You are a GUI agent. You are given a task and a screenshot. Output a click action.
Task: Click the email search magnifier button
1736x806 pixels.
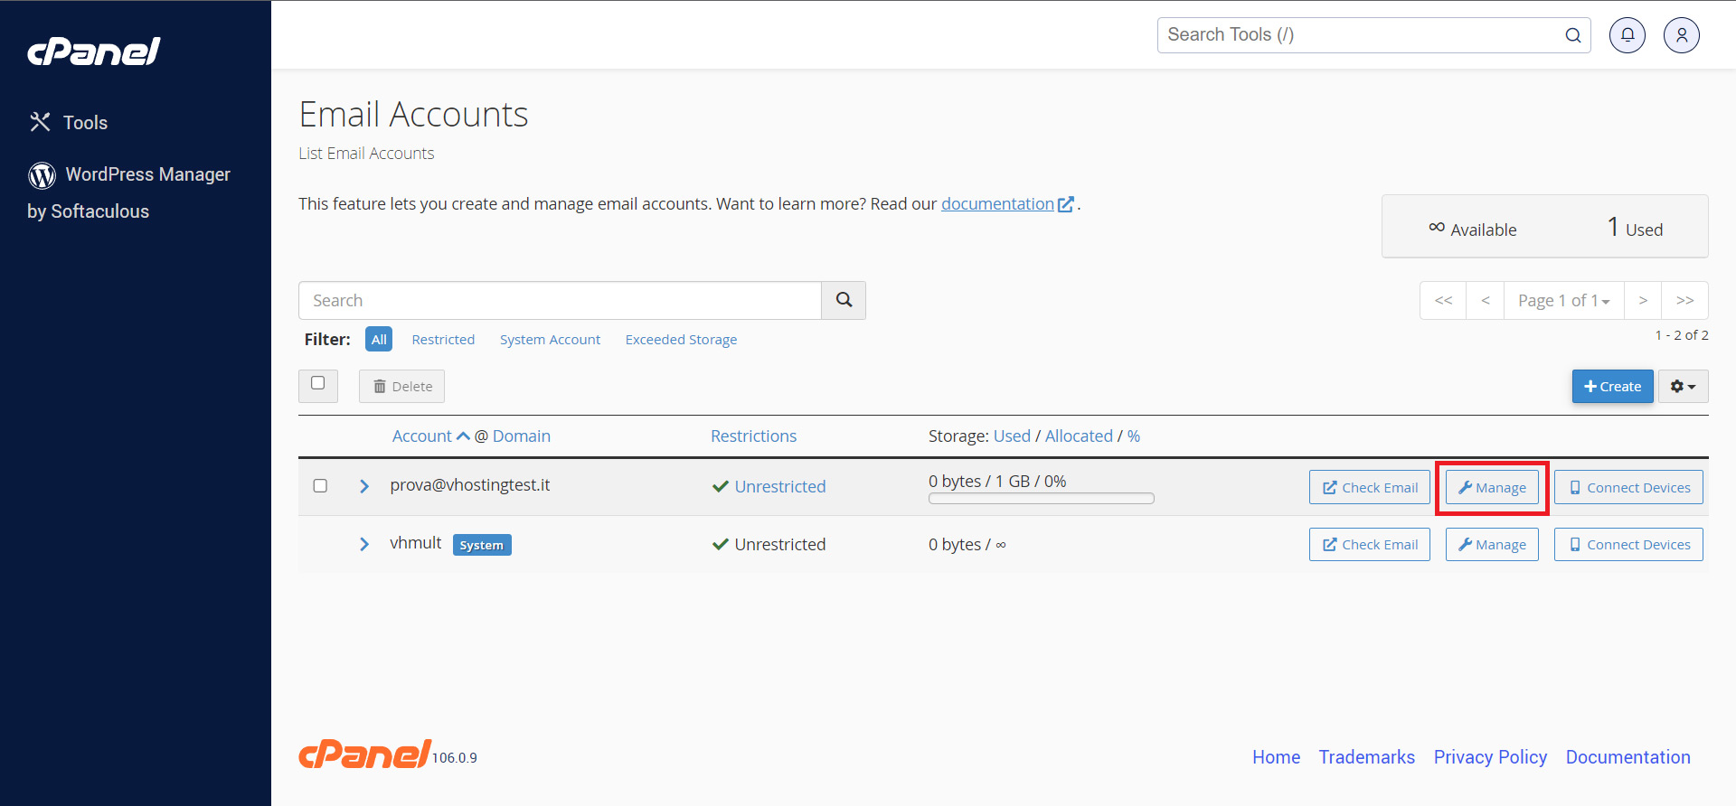[844, 300]
